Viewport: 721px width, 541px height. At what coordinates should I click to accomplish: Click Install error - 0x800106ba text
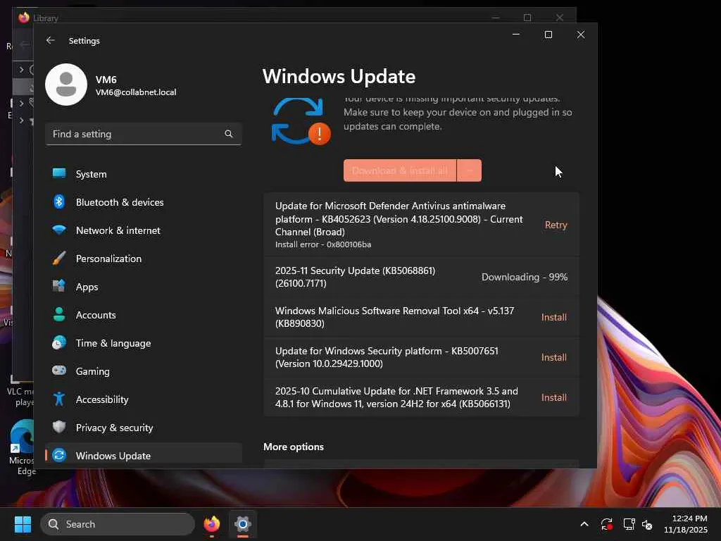322,244
